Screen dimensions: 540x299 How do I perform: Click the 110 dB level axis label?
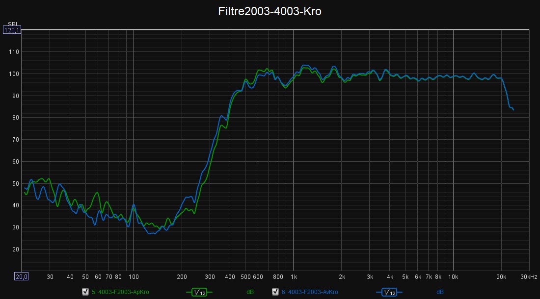point(14,52)
